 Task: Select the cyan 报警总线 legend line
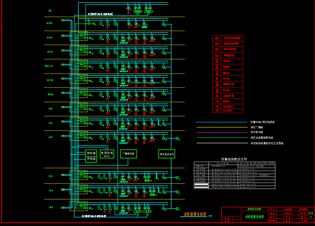pos(222,122)
